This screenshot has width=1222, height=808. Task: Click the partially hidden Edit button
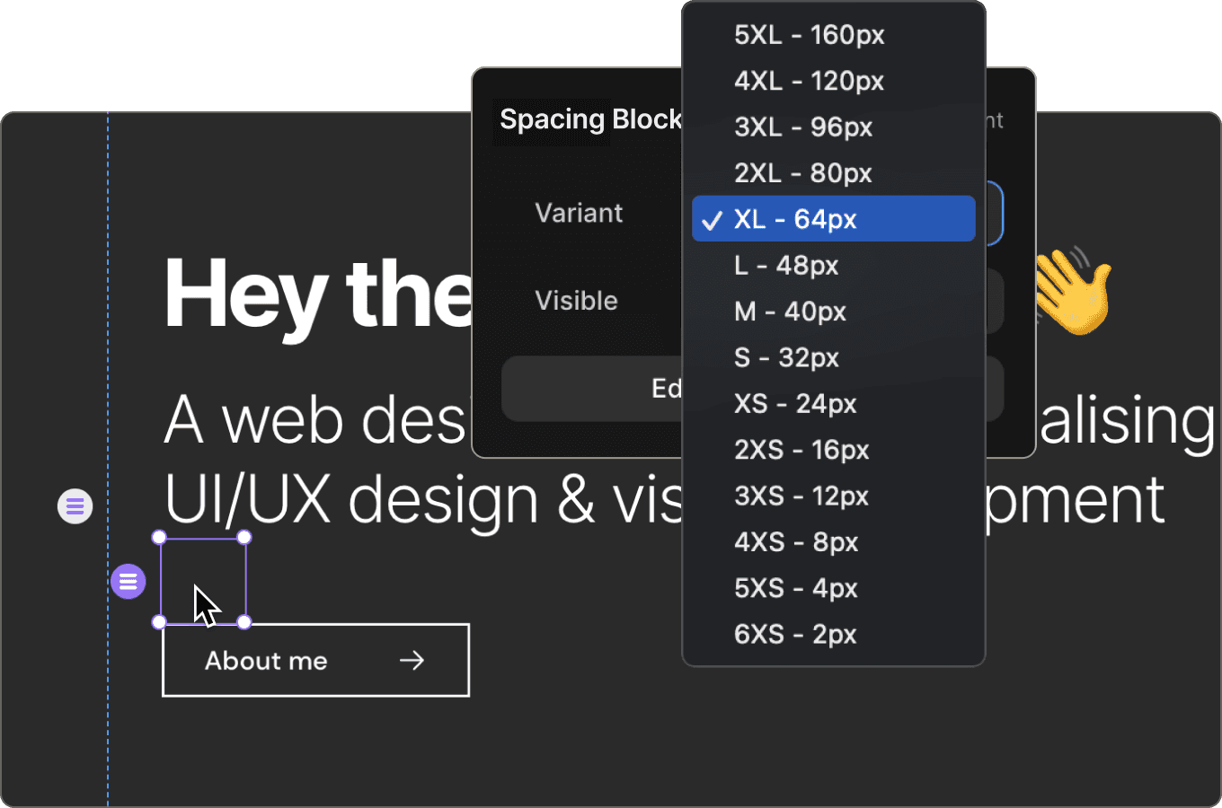(x=592, y=389)
